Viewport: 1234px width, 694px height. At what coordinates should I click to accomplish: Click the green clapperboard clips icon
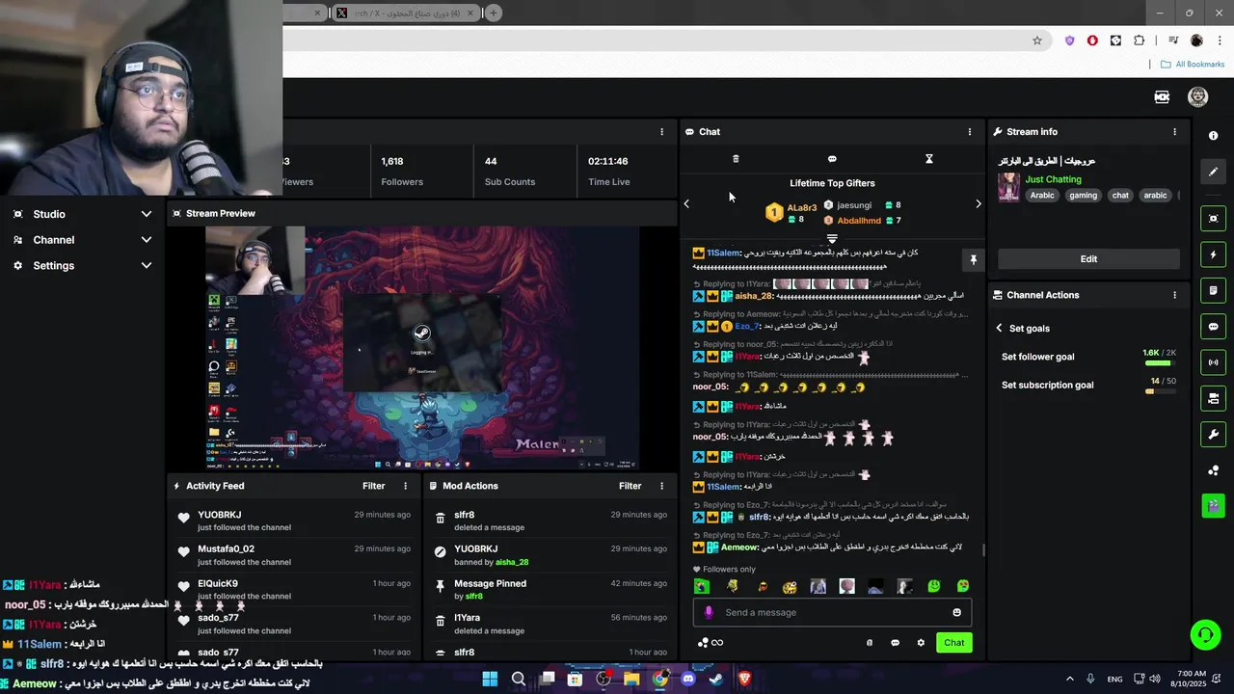(x=1214, y=505)
